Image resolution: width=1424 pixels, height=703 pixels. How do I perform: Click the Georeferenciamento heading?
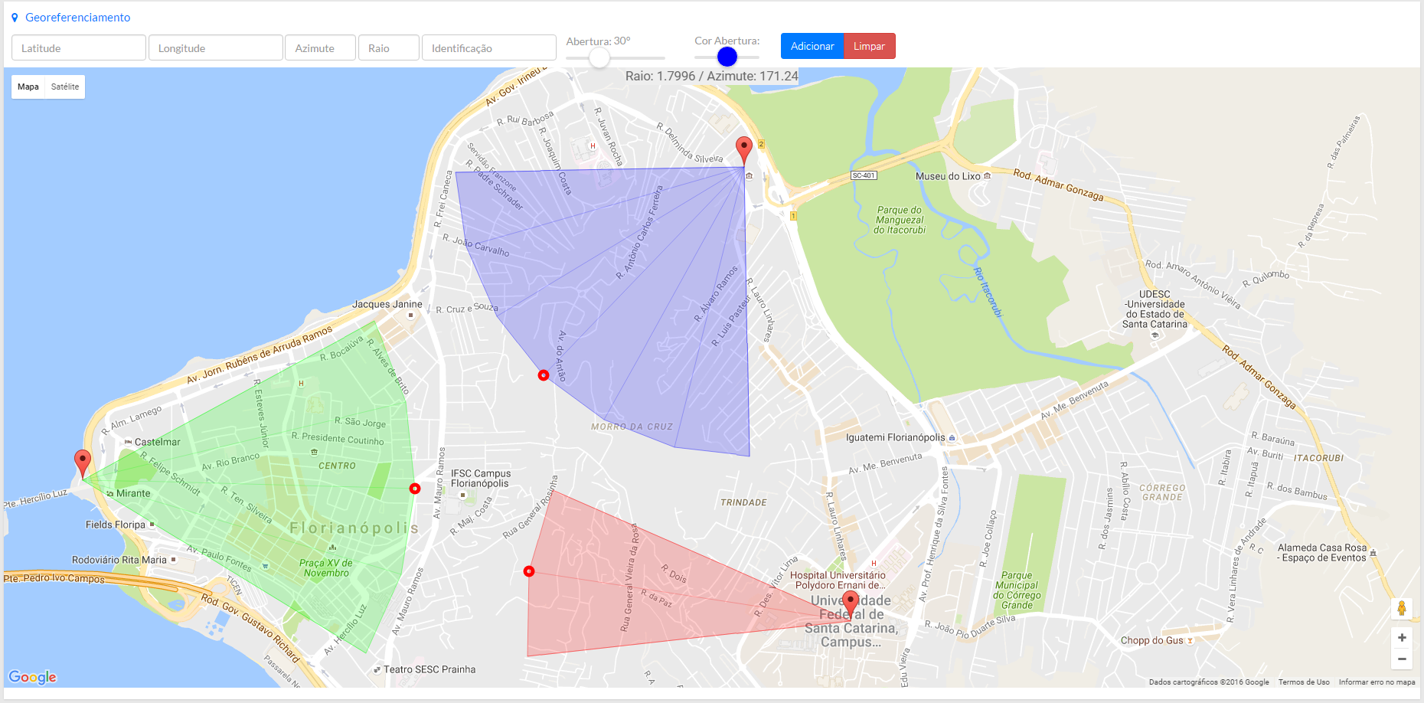77,17
